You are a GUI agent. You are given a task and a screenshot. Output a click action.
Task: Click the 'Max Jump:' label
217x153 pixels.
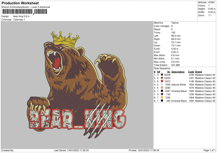[159, 62]
